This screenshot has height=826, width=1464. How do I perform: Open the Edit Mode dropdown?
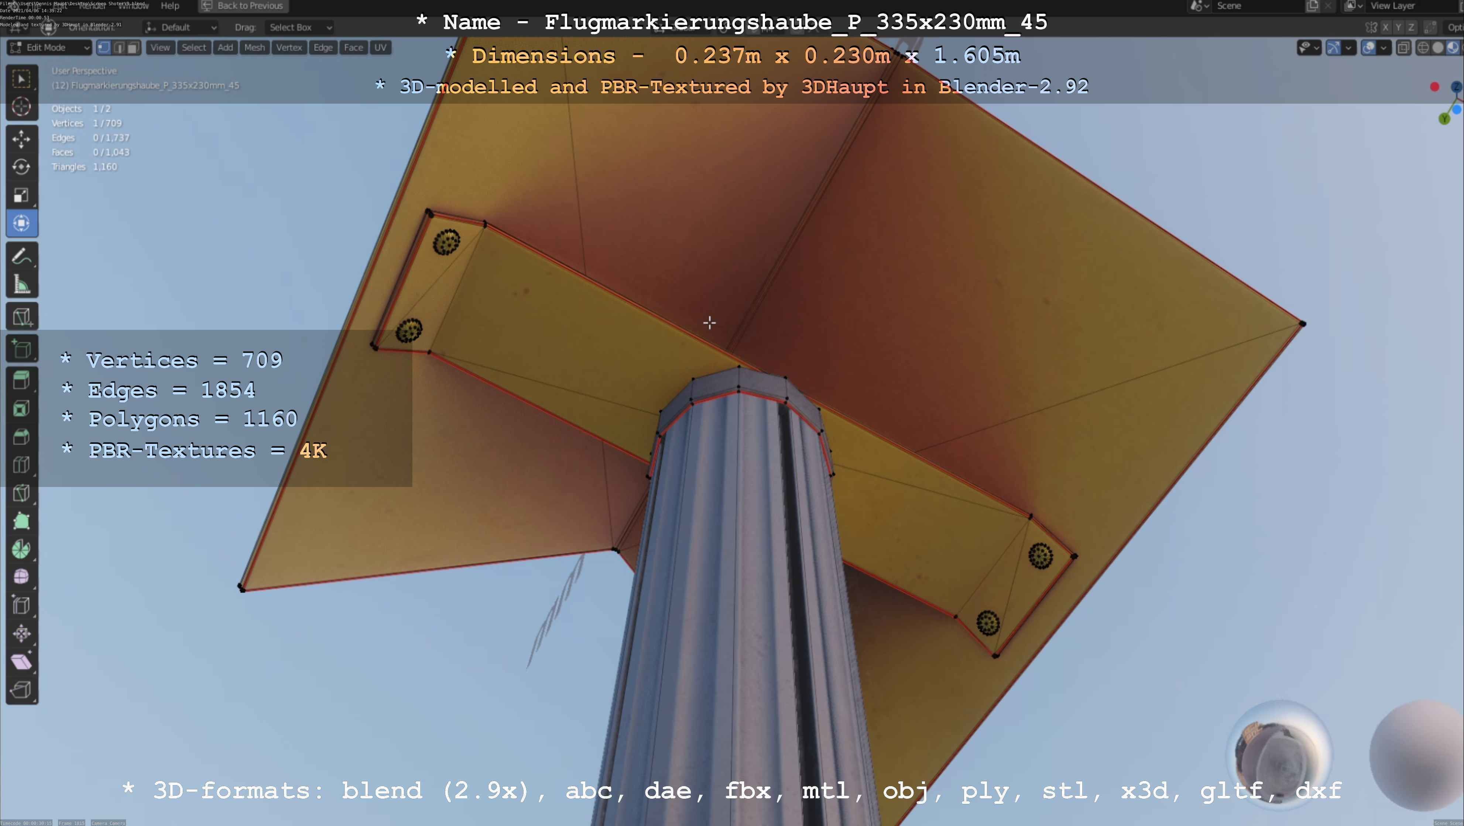49,48
